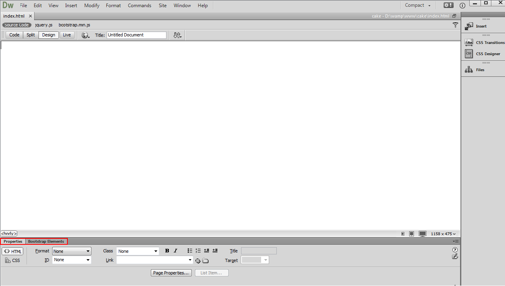Click the Title field in Properties panel
The width and height of the screenshot is (505, 286).
point(259,251)
